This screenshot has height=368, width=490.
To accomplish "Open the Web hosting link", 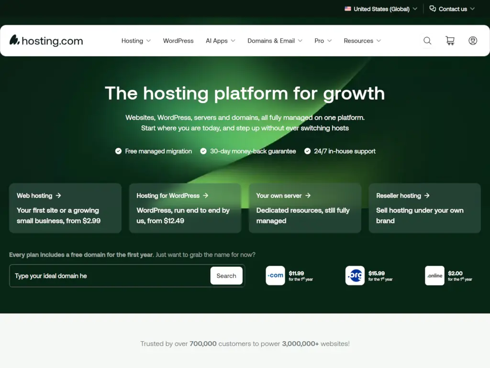I will coord(34,195).
